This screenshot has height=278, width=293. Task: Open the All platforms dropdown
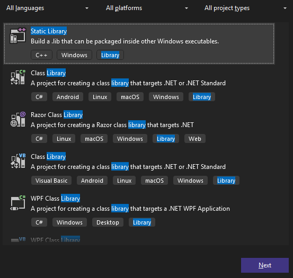click(147, 8)
